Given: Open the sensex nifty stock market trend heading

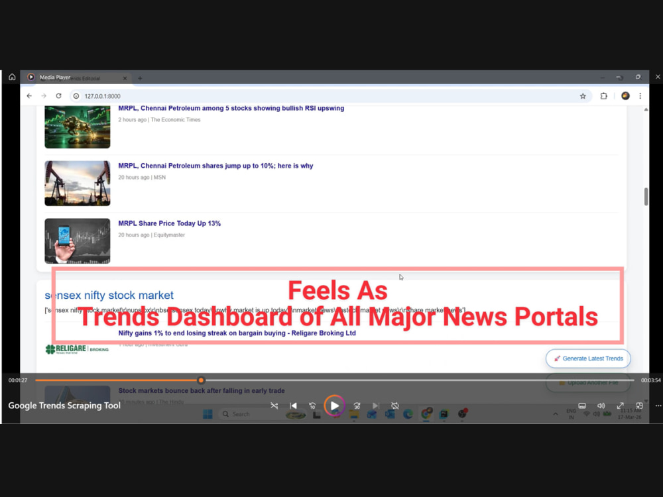Looking at the screenshot, I should click(x=109, y=295).
